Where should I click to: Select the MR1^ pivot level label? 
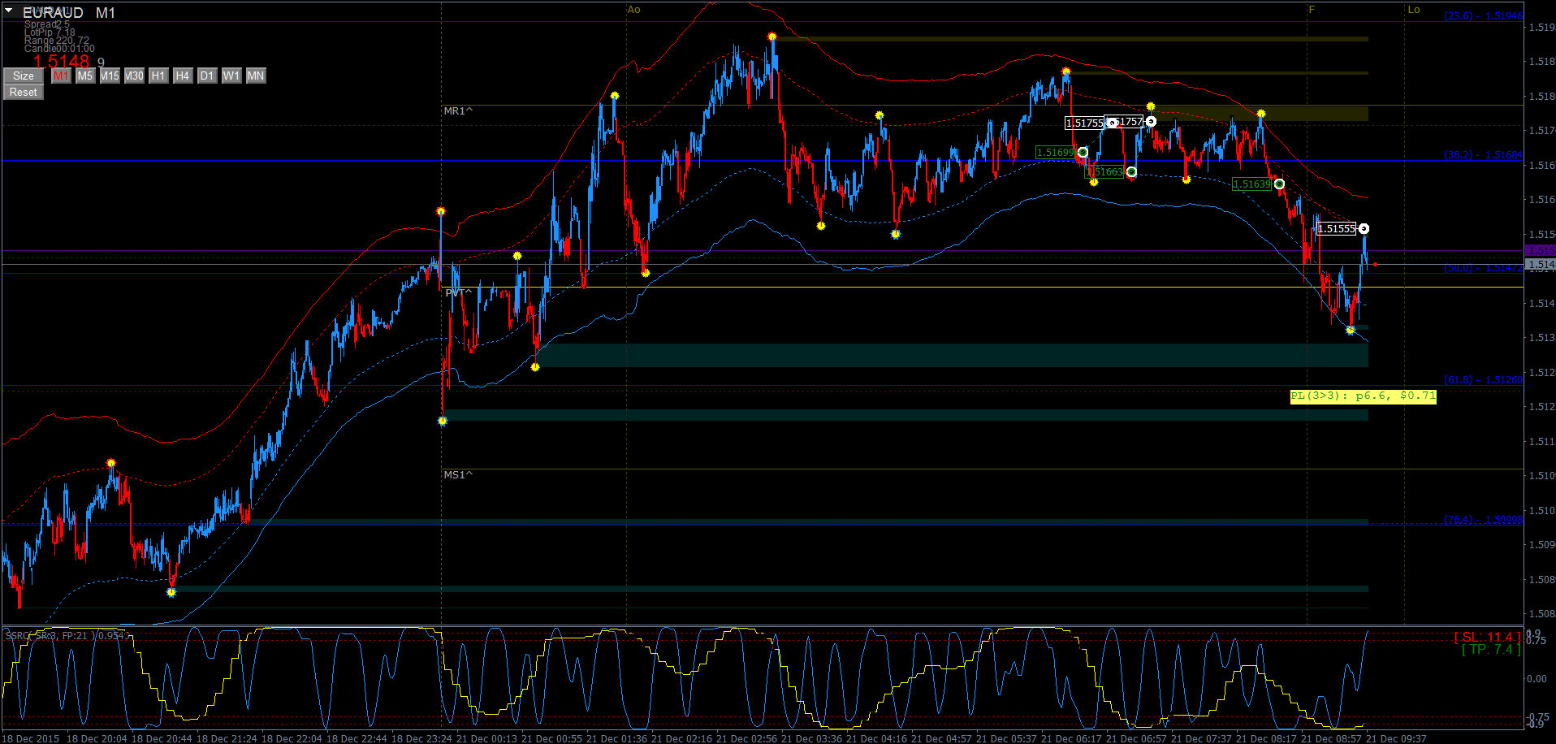click(x=458, y=111)
